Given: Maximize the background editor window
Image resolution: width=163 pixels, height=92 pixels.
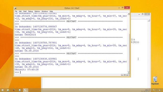Looking at the screenshot, I should point(143,14).
